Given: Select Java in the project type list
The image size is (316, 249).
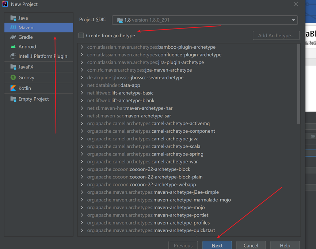Looking at the screenshot, I should tap(39, 18).
